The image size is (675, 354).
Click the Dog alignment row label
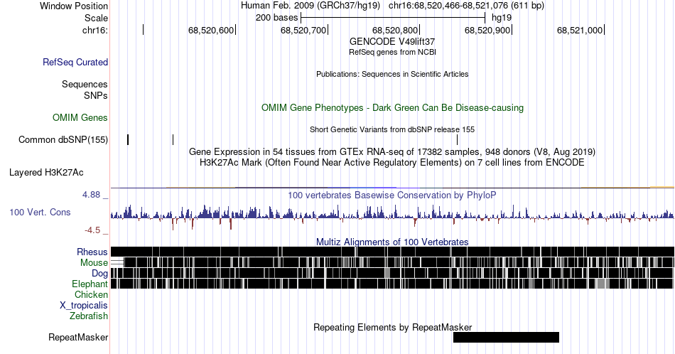[x=100, y=274]
